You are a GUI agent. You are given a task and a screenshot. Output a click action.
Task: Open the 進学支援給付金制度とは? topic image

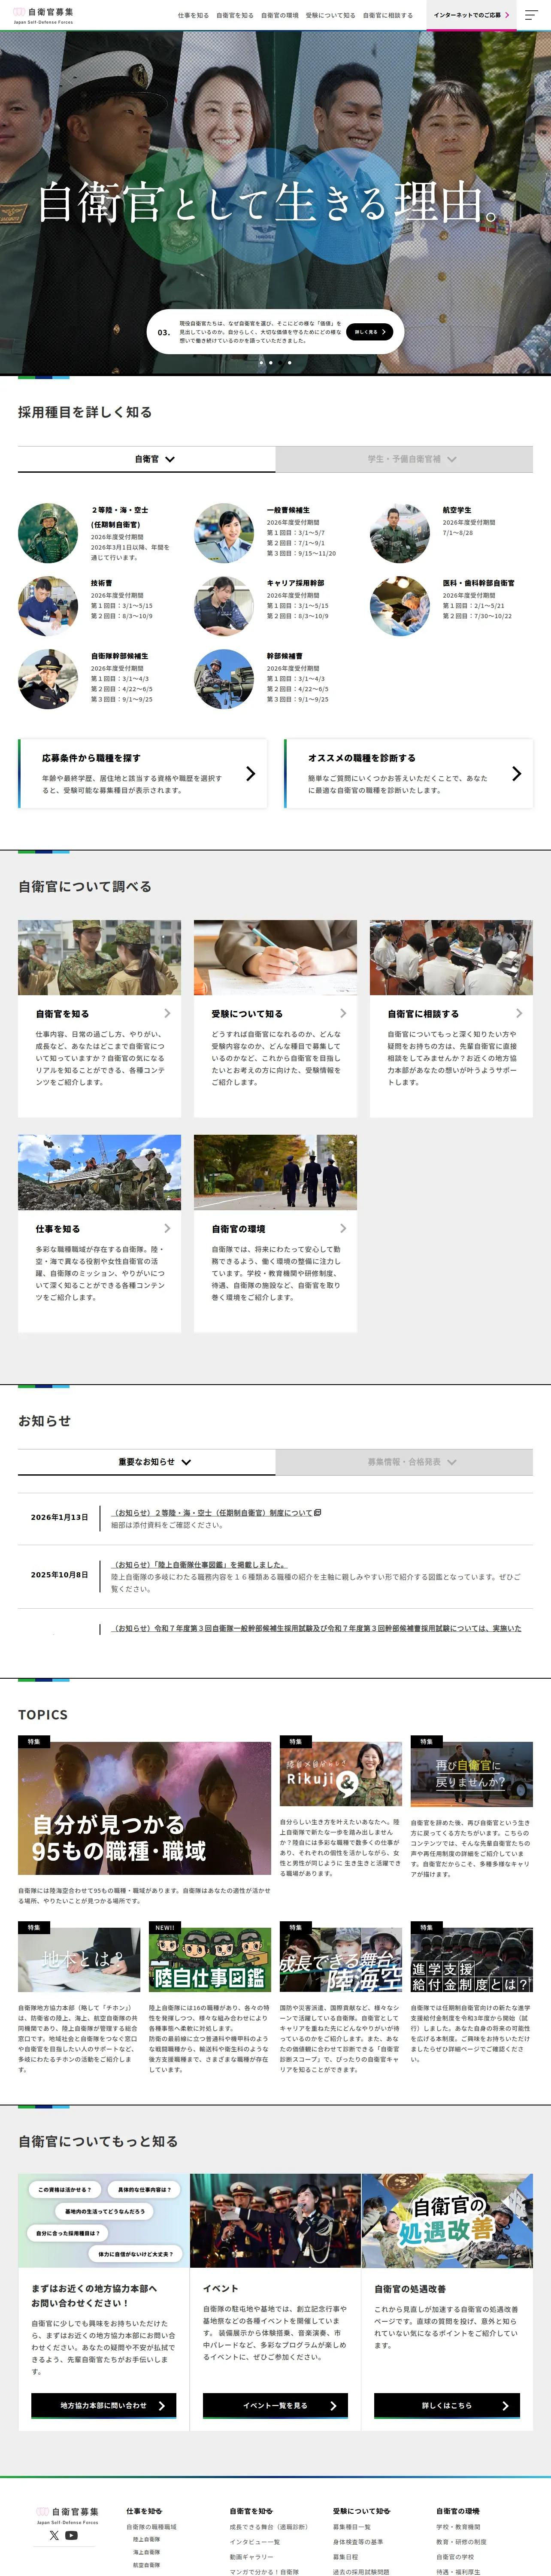471,1960
